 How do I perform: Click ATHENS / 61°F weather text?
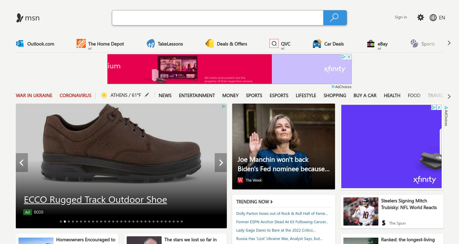click(126, 95)
